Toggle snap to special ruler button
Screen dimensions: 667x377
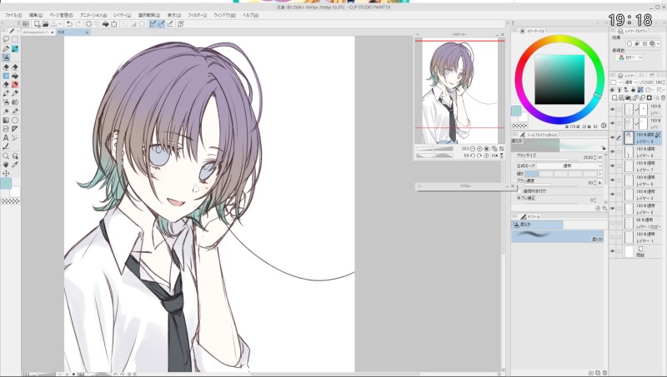tap(161, 24)
